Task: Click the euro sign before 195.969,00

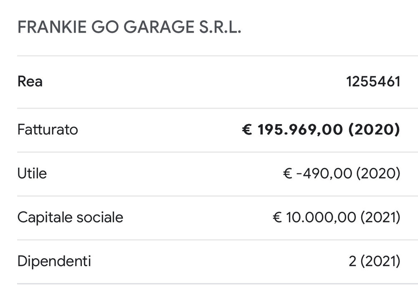Action: 247,130
